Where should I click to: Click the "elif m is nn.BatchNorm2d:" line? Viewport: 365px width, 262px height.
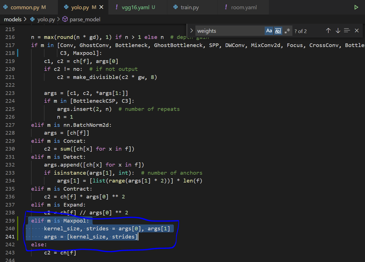(x=71, y=125)
